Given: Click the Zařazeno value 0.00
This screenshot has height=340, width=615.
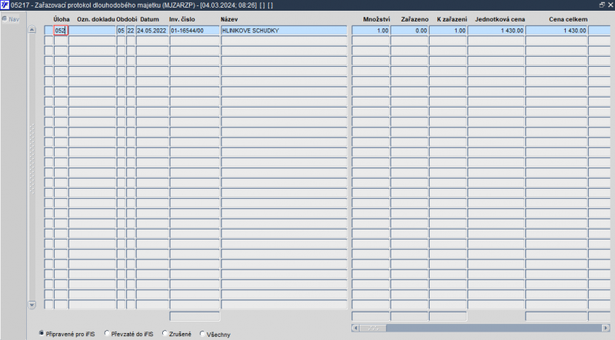Looking at the screenshot, I should (409, 31).
